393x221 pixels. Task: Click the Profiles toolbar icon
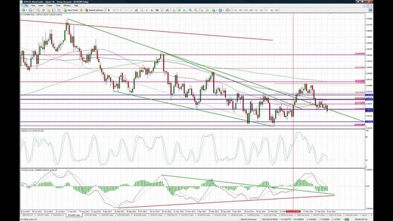30,10
